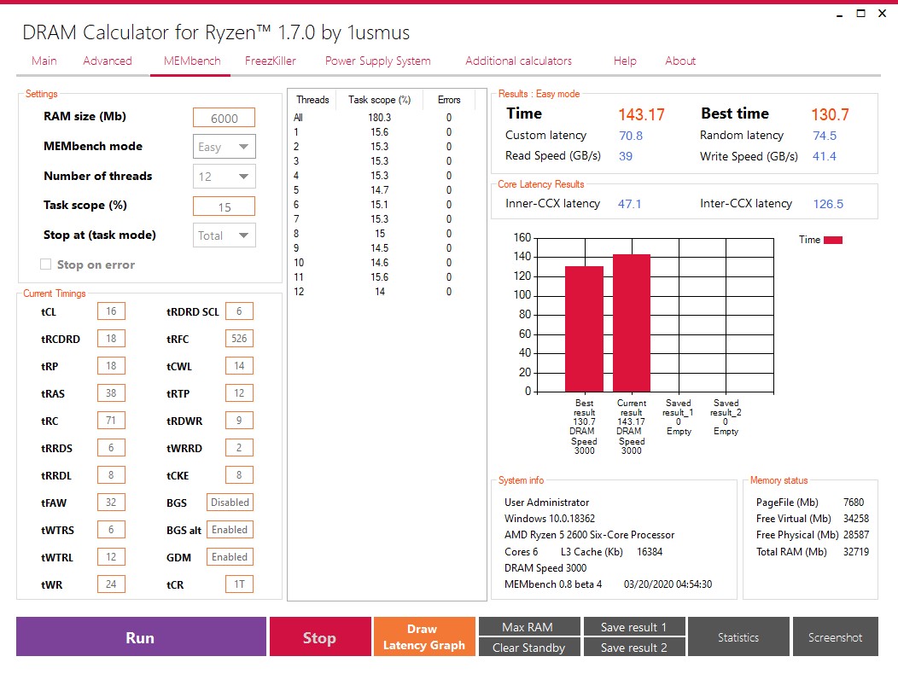Image resolution: width=898 pixels, height=674 pixels.
Task: Open the Statistics button
Action: click(x=738, y=636)
